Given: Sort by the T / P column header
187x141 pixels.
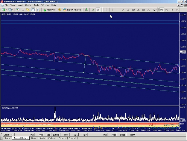Looking at the screenshot, I should click(x=83, y=135).
